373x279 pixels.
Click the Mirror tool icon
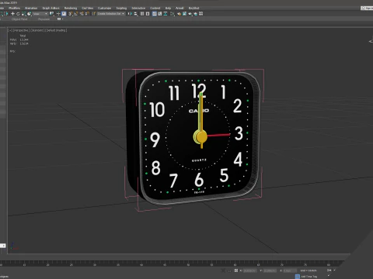[x=130, y=14]
